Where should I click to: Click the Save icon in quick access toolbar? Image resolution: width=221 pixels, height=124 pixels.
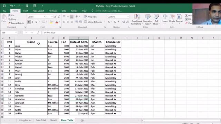pyautogui.click(x=4, y=6)
